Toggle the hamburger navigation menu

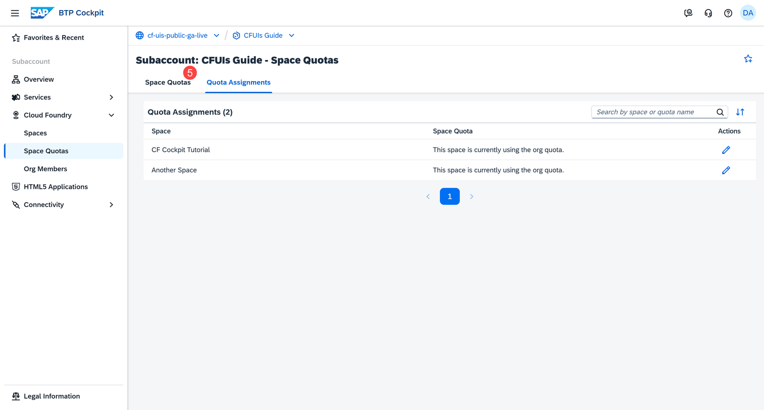pos(15,13)
